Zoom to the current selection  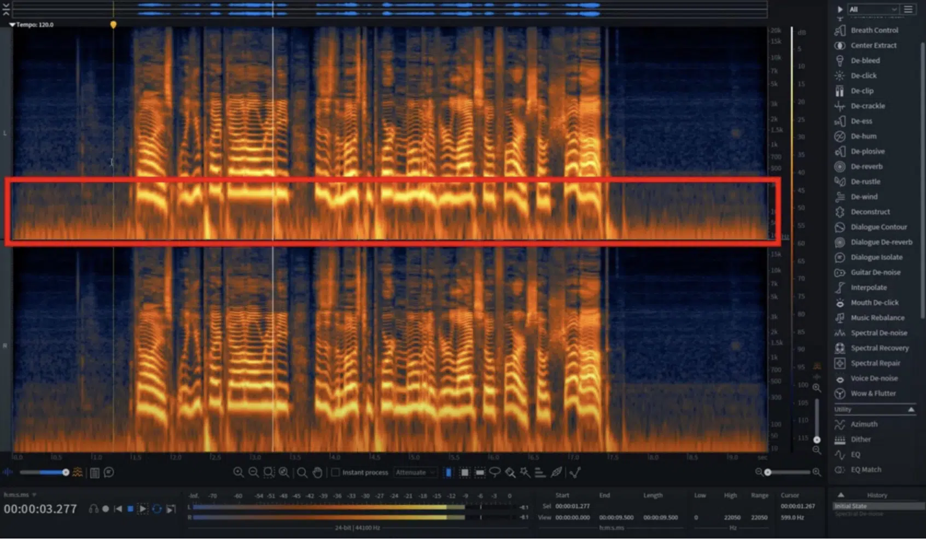(269, 472)
